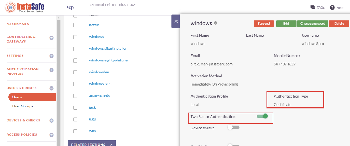350x146 pixels.
Task: Close the user details panel with X
Action: coord(176,21)
